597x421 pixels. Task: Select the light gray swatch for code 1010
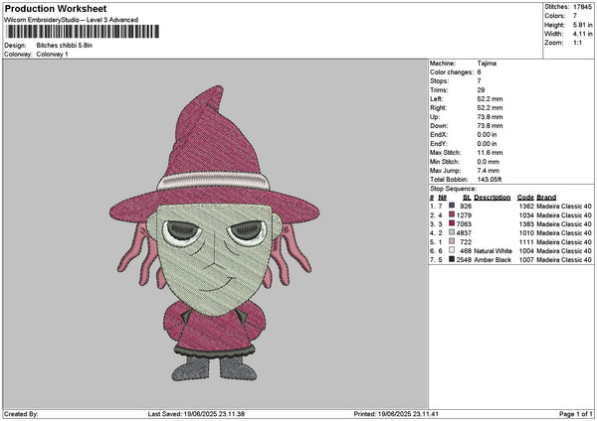pyautogui.click(x=452, y=232)
